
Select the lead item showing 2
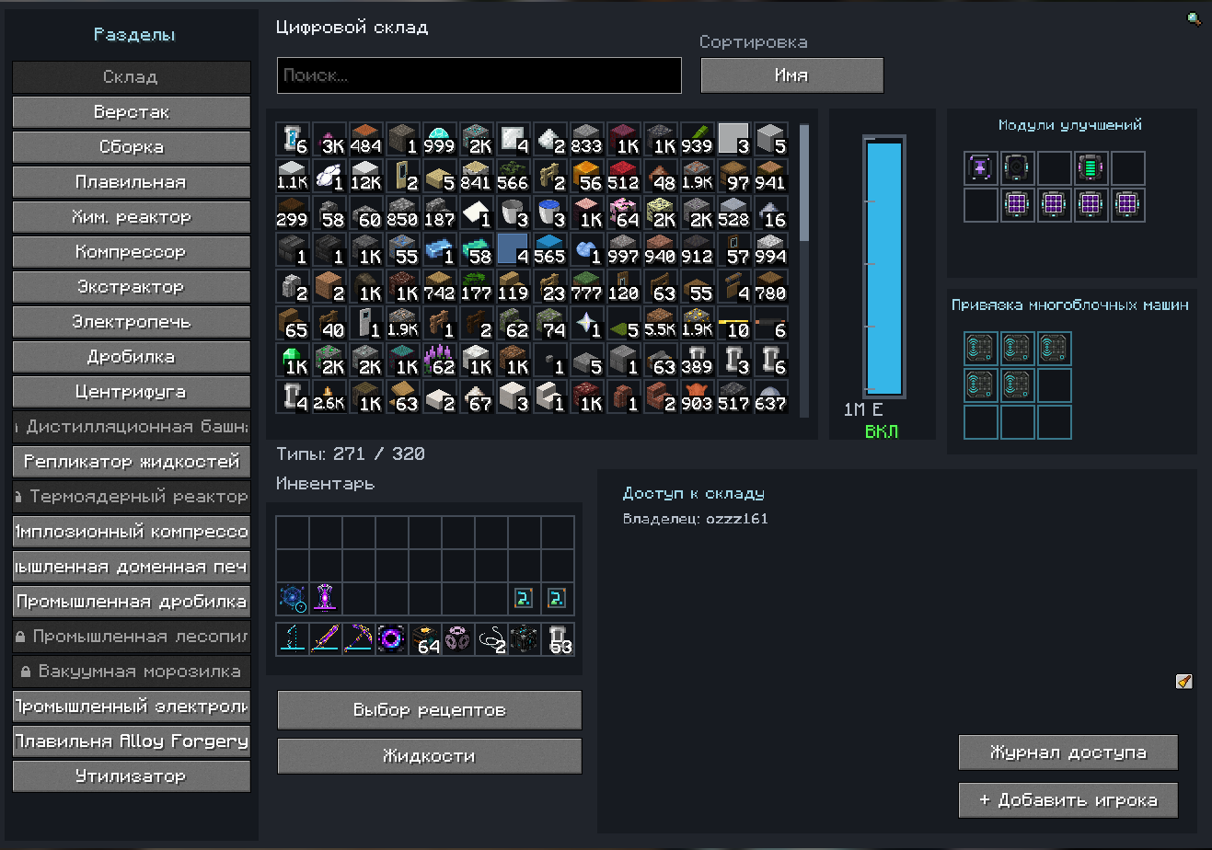pyautogui.click(x=491, y=637)
